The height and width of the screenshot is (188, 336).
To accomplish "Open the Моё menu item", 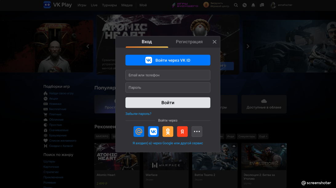I will [x=143, y=5].
